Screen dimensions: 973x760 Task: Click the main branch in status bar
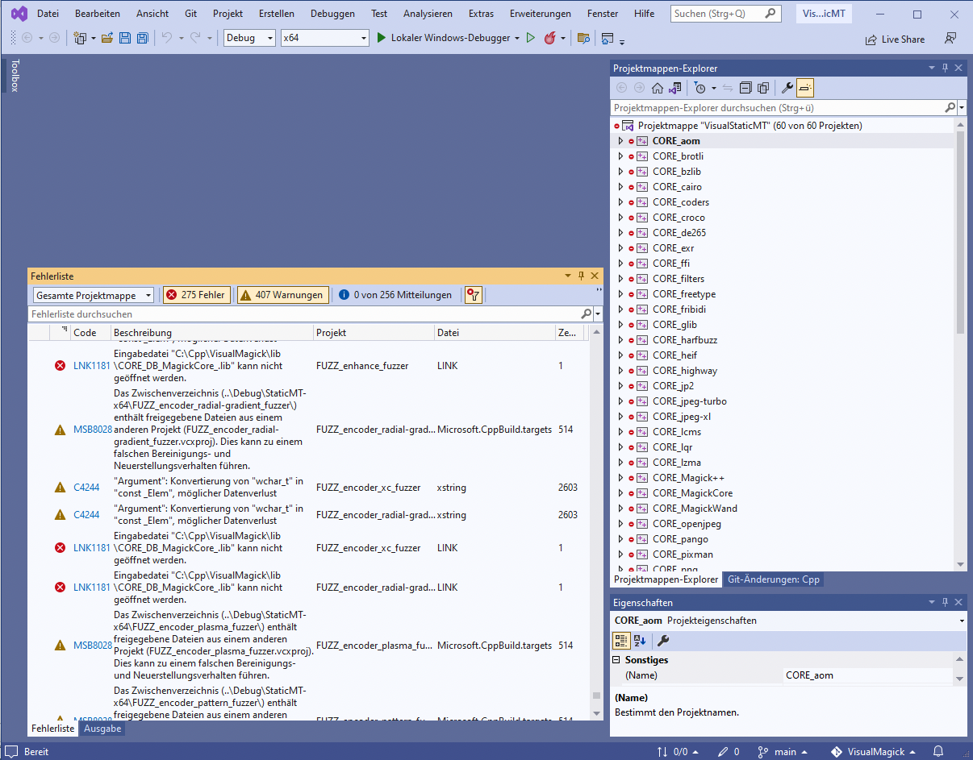pos(782,751)
